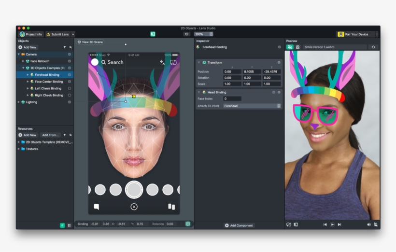The image size is (396, 252).
Task: Collapse the Transform component
Action: 199,62
